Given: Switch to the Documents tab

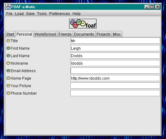Looking at the screenshot, I should click(84, 34).
